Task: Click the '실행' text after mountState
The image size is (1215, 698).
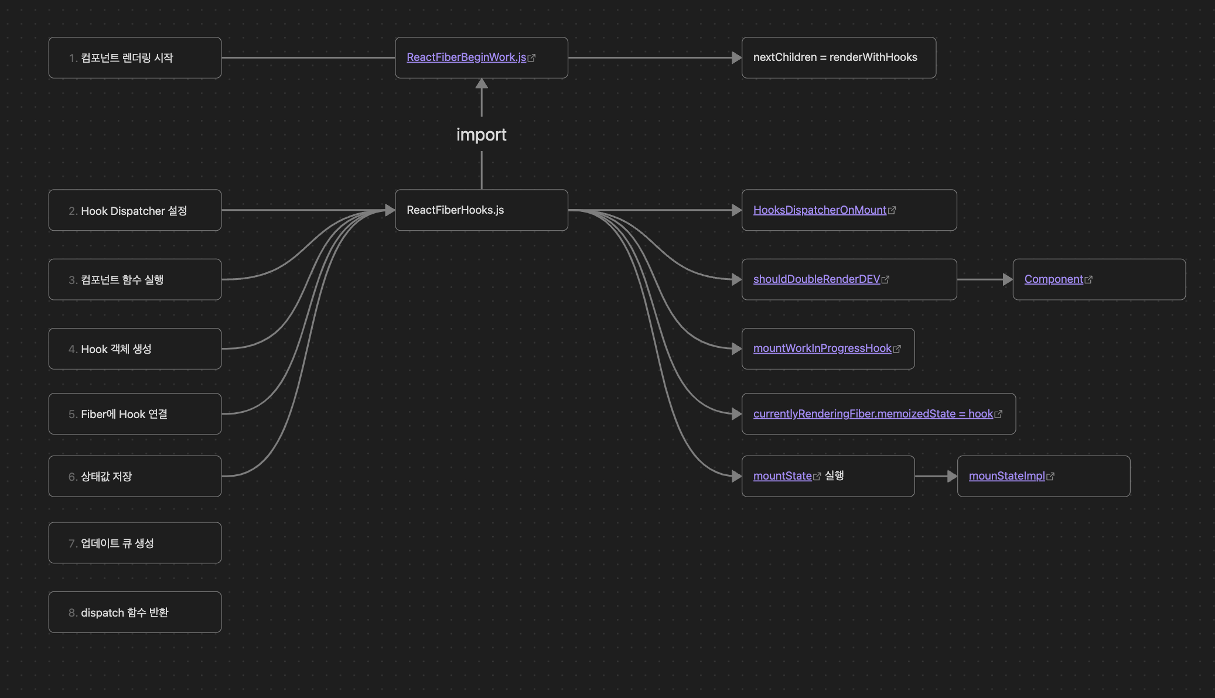Action: click(x=834, y=475)
